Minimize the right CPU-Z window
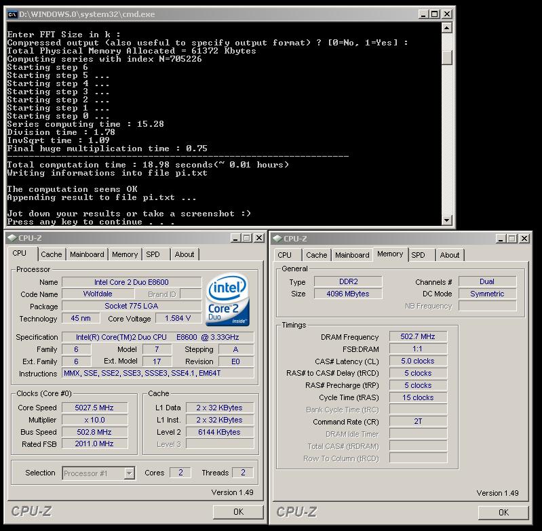The height and width of the screenshot is (531, 542). [501, 239]
